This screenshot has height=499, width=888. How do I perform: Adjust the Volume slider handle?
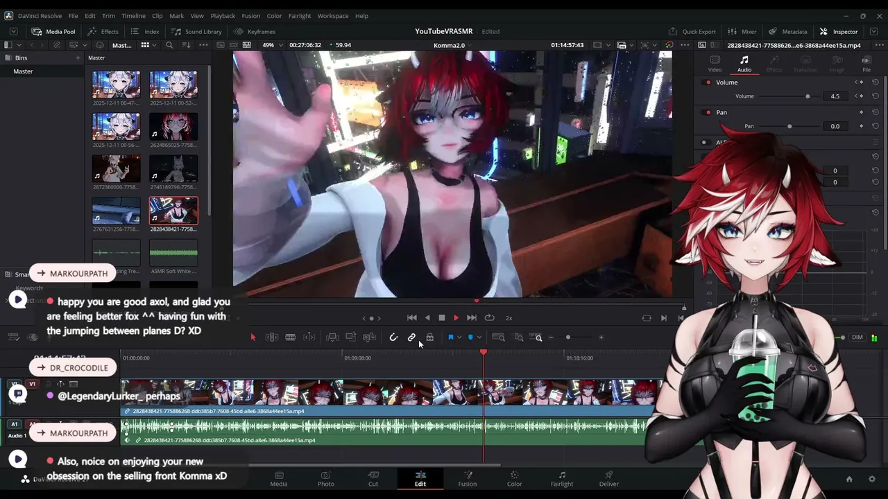808,96
